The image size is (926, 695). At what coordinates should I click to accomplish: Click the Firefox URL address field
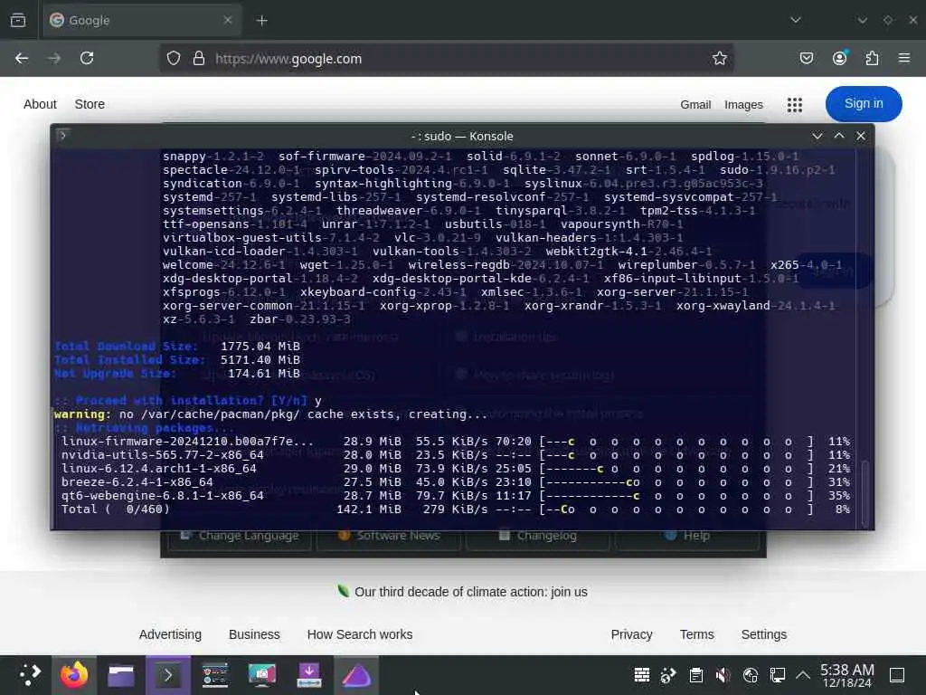tap(448, 59)
